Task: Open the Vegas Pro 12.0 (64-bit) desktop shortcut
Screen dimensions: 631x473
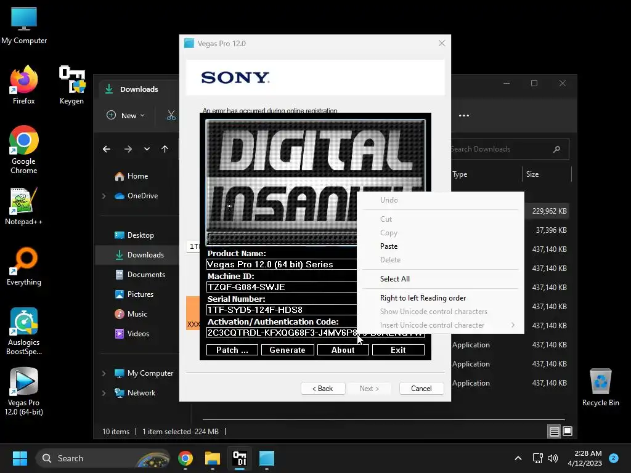Action: coord(24,391)
